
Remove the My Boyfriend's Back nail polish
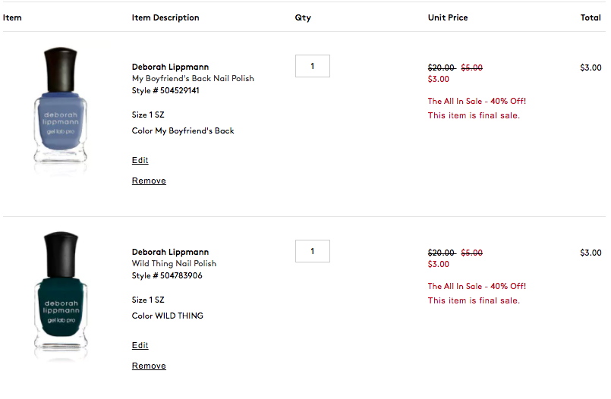149,181
